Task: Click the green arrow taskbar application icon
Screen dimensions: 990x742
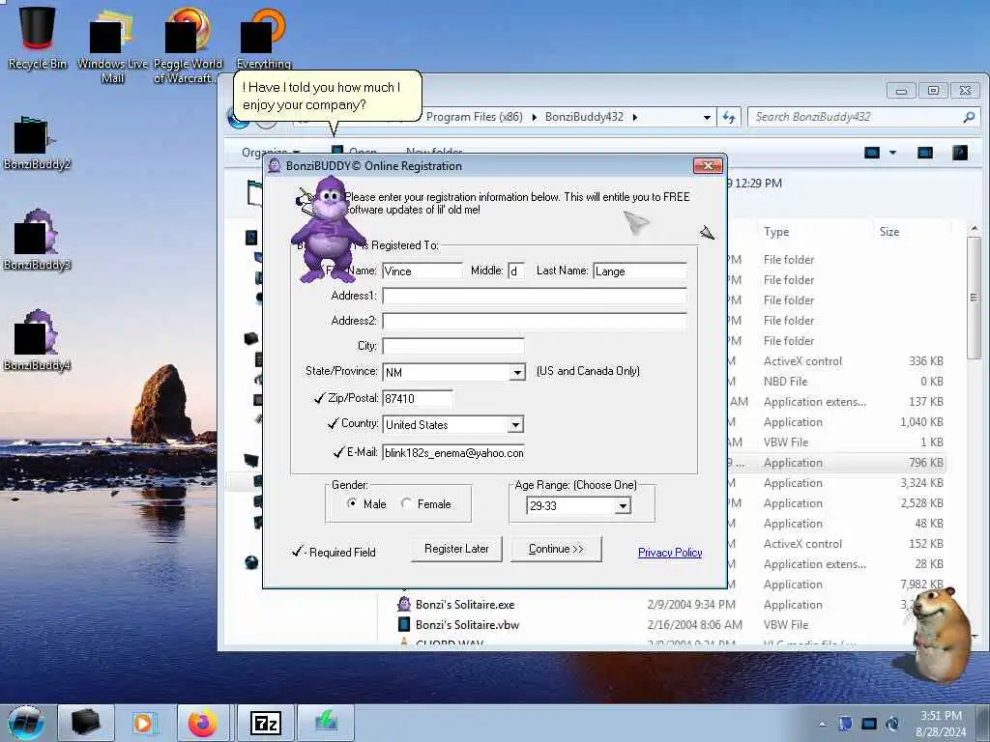Action: [326, 723]
